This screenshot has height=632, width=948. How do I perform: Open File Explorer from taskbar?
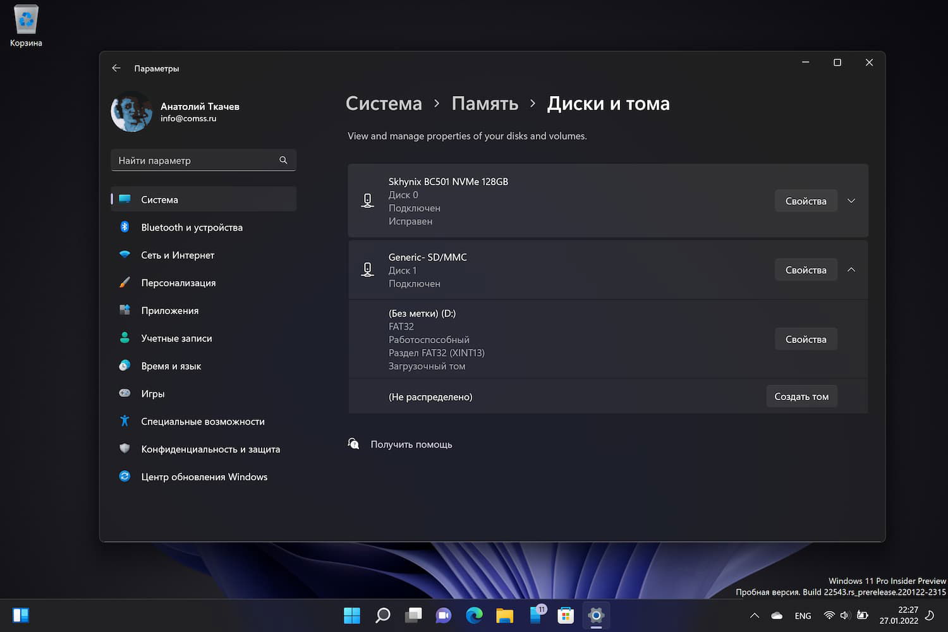[504, 615]
